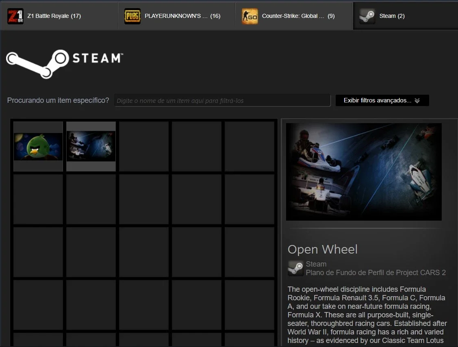Click the large Steam logo

[x=65, y=64]
